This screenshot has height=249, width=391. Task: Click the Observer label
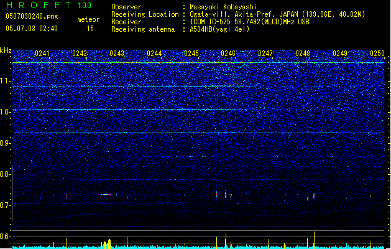point(126,7)
